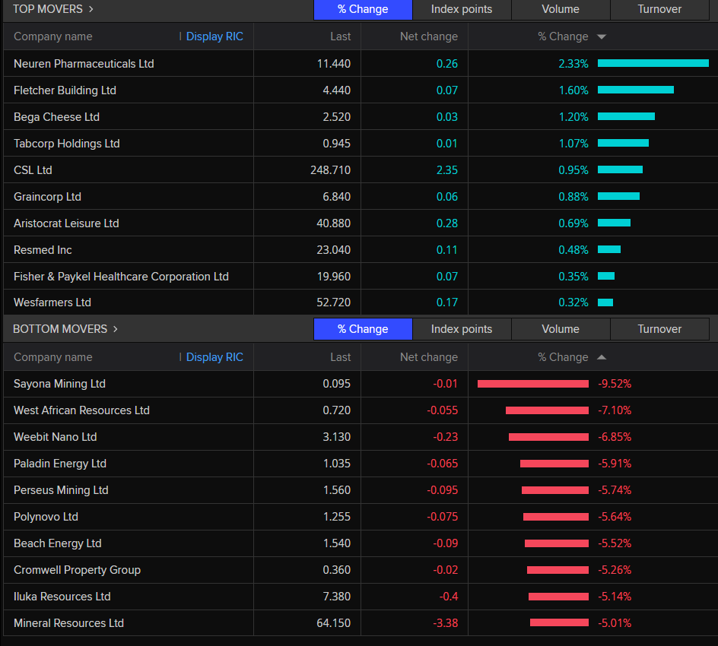Click BOTTOM MOVERS section title
The width and height of the screenshot is (718, 646).
tap(60, 329)
